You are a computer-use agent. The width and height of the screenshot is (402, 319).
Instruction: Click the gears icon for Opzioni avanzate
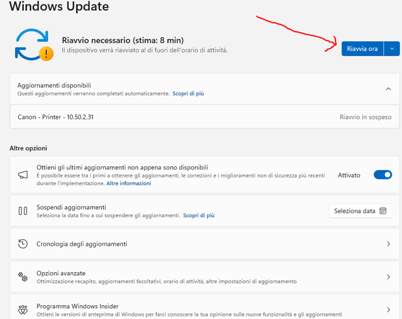(x=23, y=277)
